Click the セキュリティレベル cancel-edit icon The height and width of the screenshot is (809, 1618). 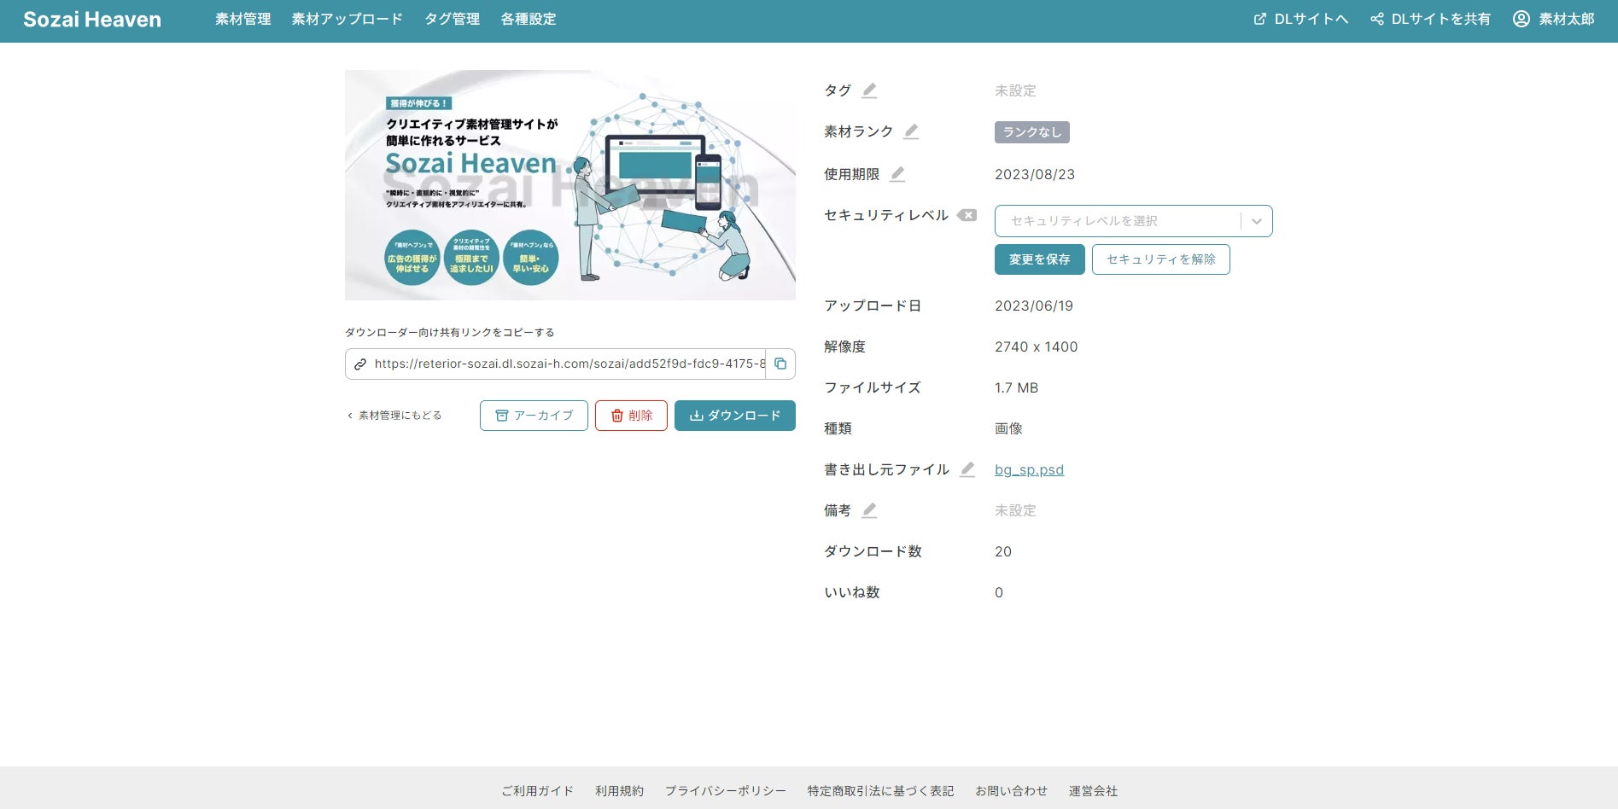pyautogui.click(x=967, y=215)
